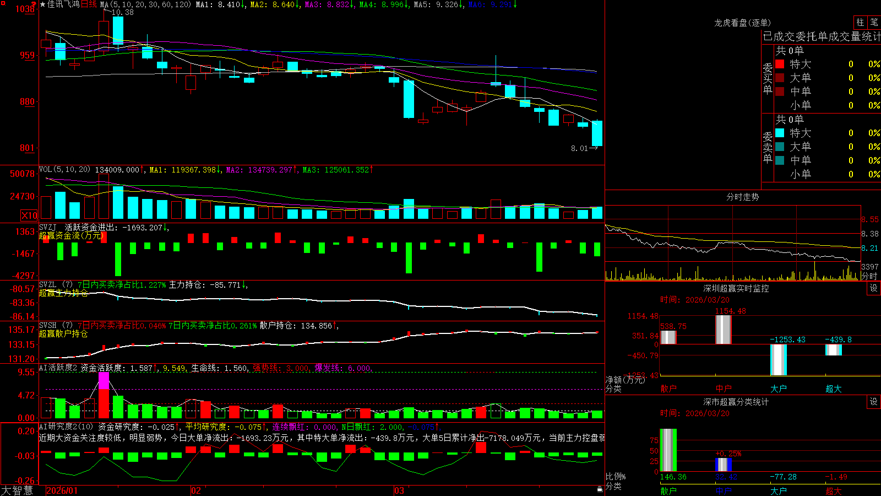Click the teal 中单 swatch under 委卖单
881x496 pixels.
coord(780,160)
